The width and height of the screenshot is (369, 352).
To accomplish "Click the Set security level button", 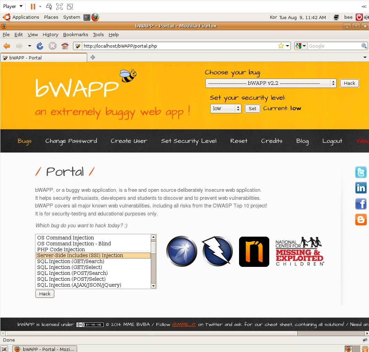I will 252,108.
